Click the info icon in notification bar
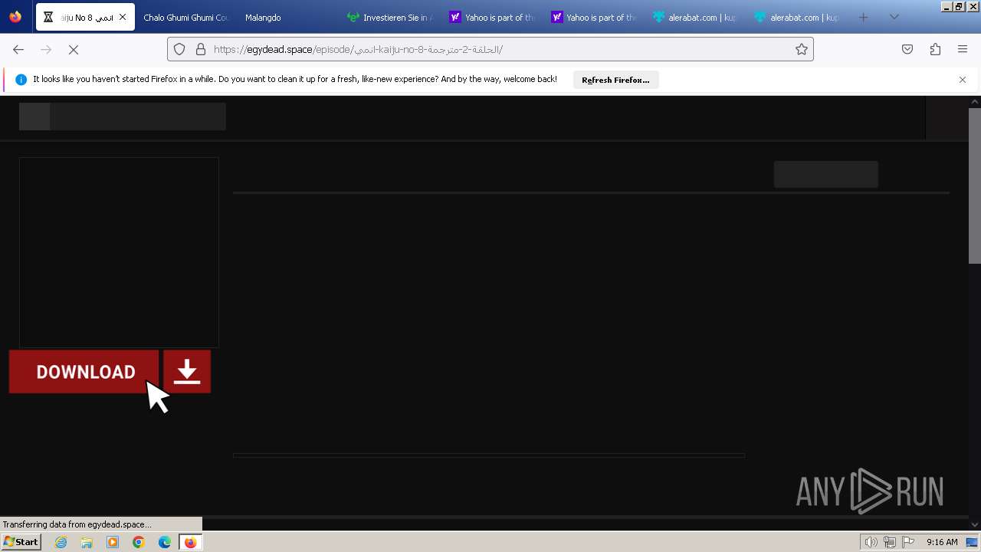The image size is (981, 552). pyautogui.click(x=21, y=80)
